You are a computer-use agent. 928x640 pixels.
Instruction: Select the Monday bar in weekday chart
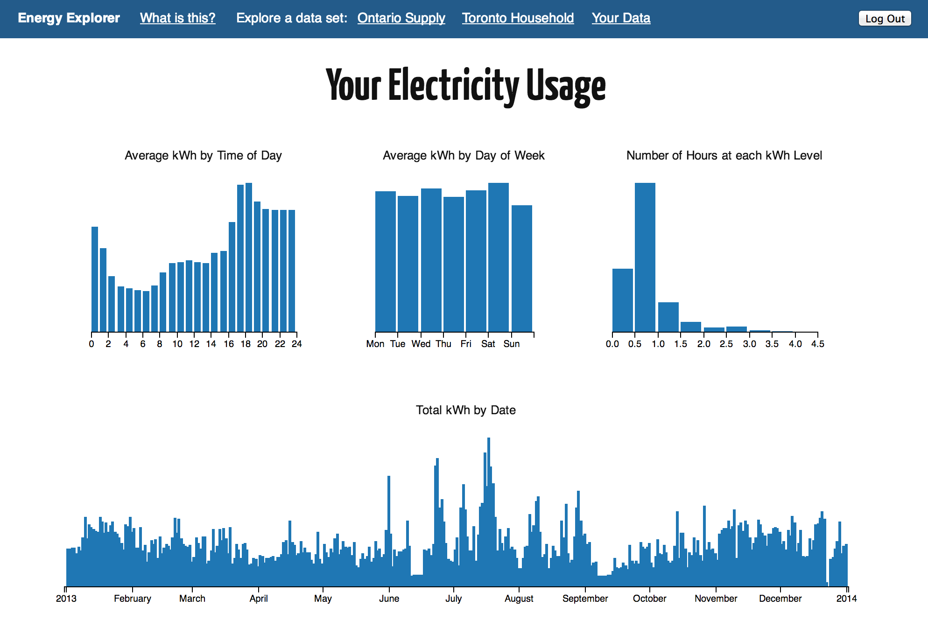coord(385,261)
